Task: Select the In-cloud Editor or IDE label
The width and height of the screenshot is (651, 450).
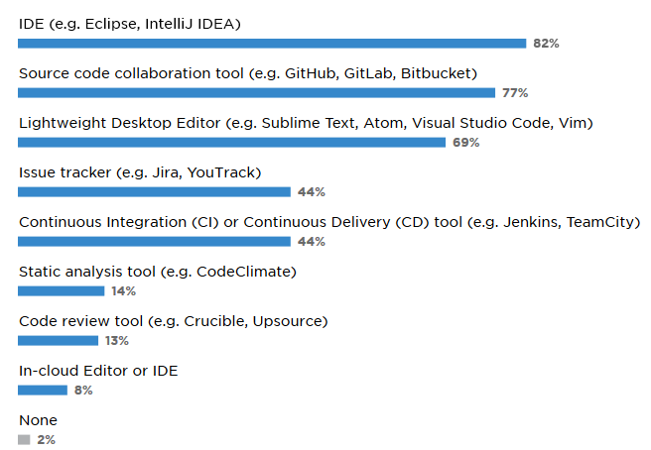Action: pyautogui.click(x=98, y=370)
